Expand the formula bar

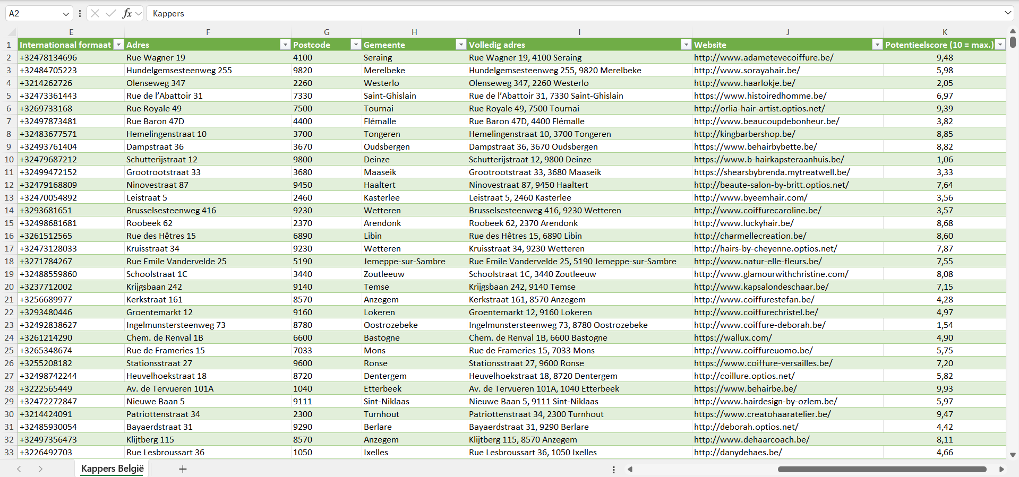pos(1007,13)
